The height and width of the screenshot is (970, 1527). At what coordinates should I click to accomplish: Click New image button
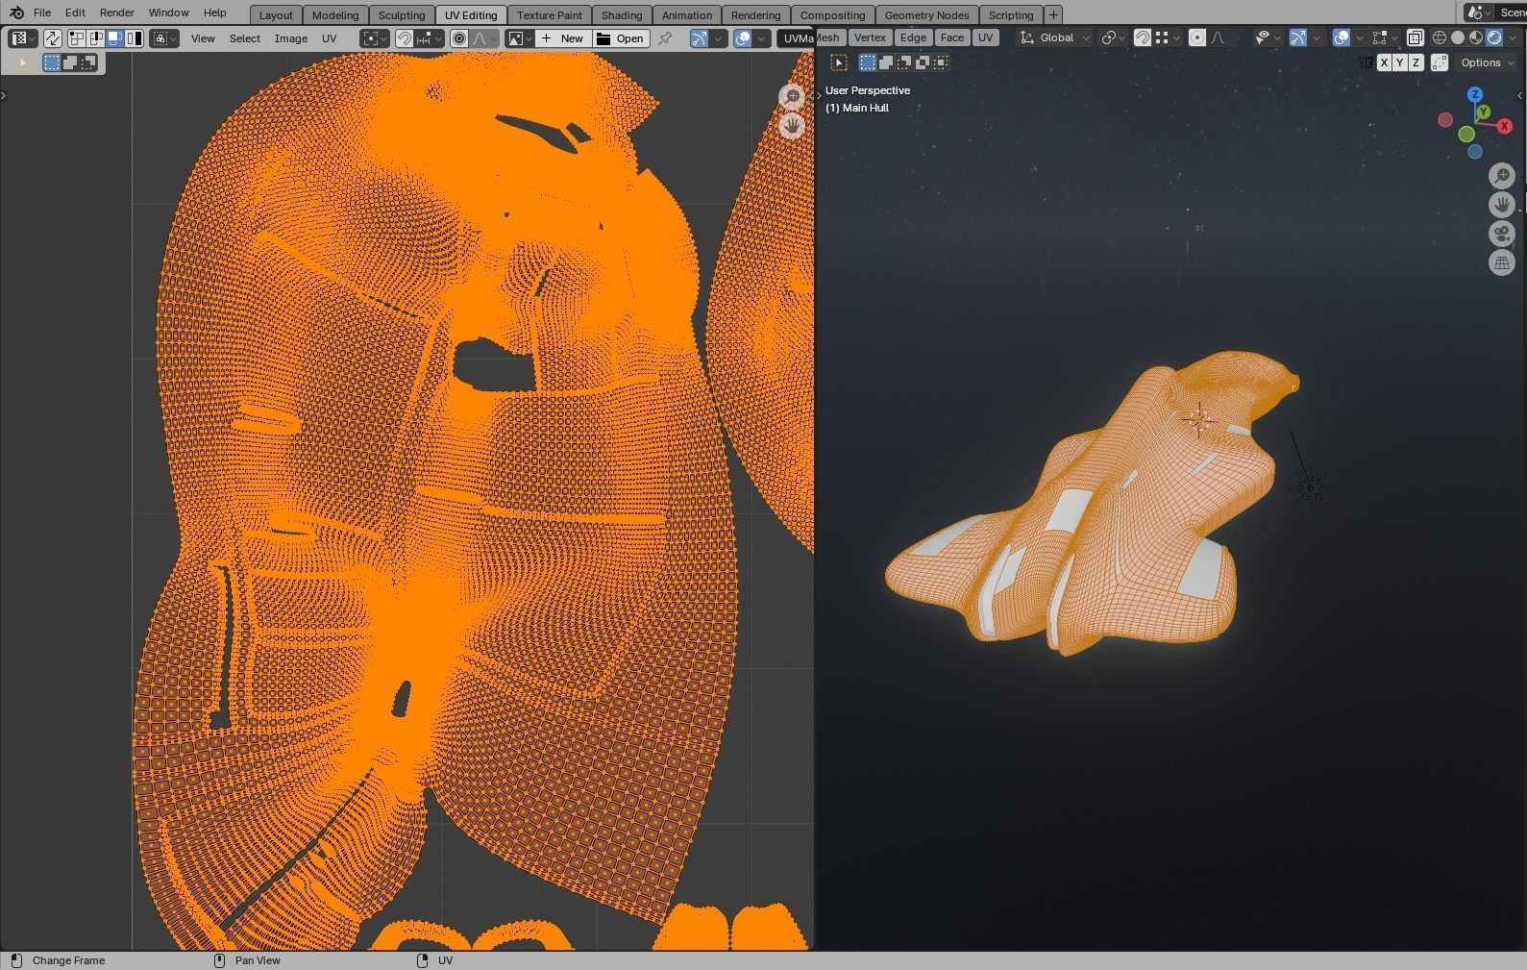click(563, 38)
